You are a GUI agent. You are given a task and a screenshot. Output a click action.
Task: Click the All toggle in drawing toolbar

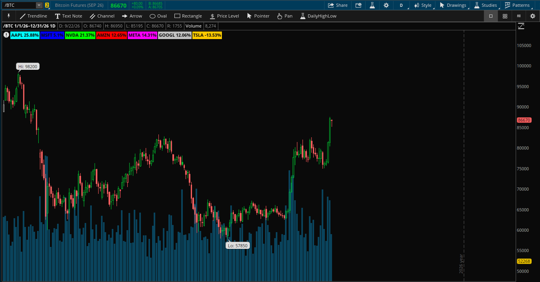[x=519, y=16]
